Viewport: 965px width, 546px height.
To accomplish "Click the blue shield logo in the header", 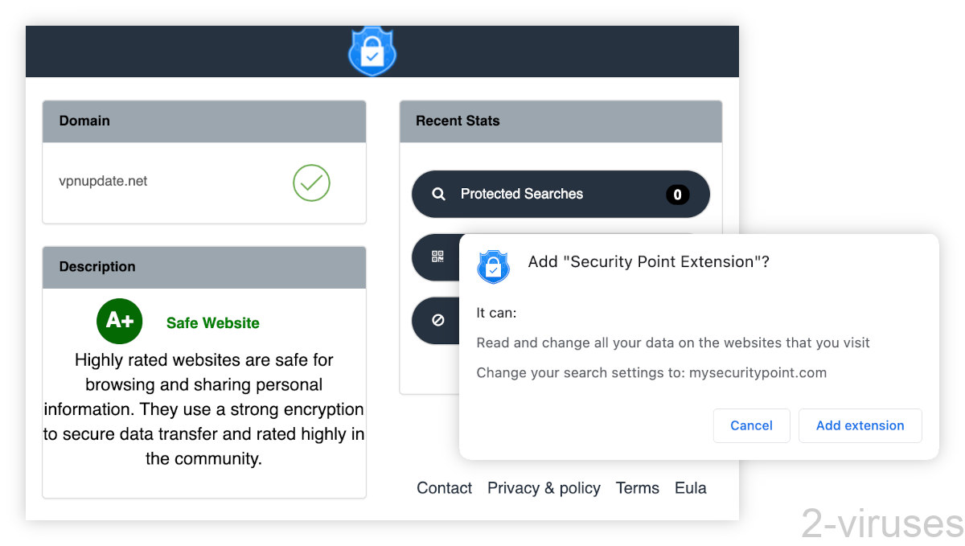I will (372, 51).
